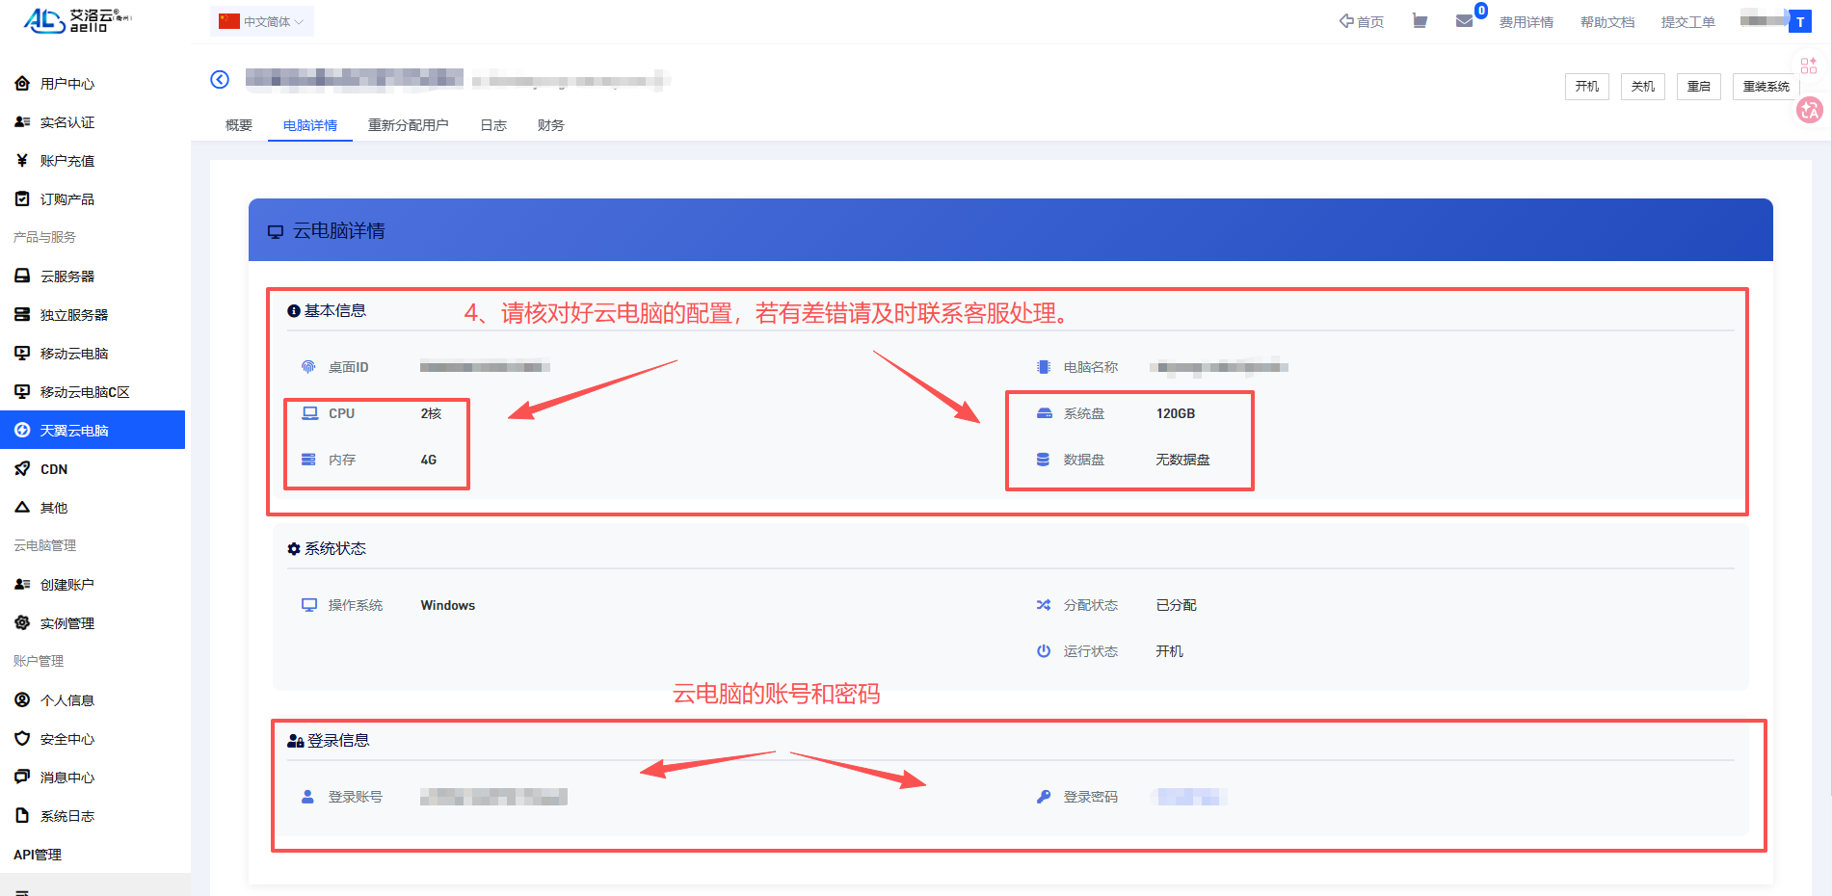The width and height of the screenshot is (1832, 896).
Task: Click the blurred 登录密码 value
Action: coord(1189,797)
